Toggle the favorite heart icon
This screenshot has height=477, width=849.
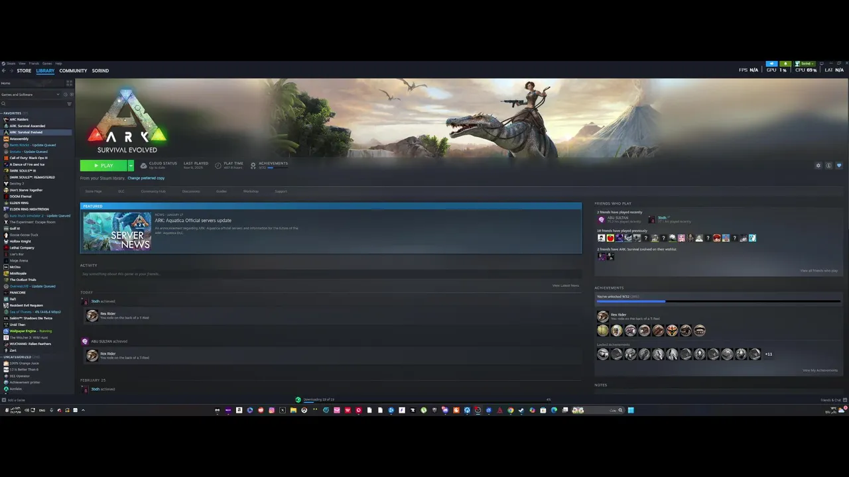[x=838, y=166]
